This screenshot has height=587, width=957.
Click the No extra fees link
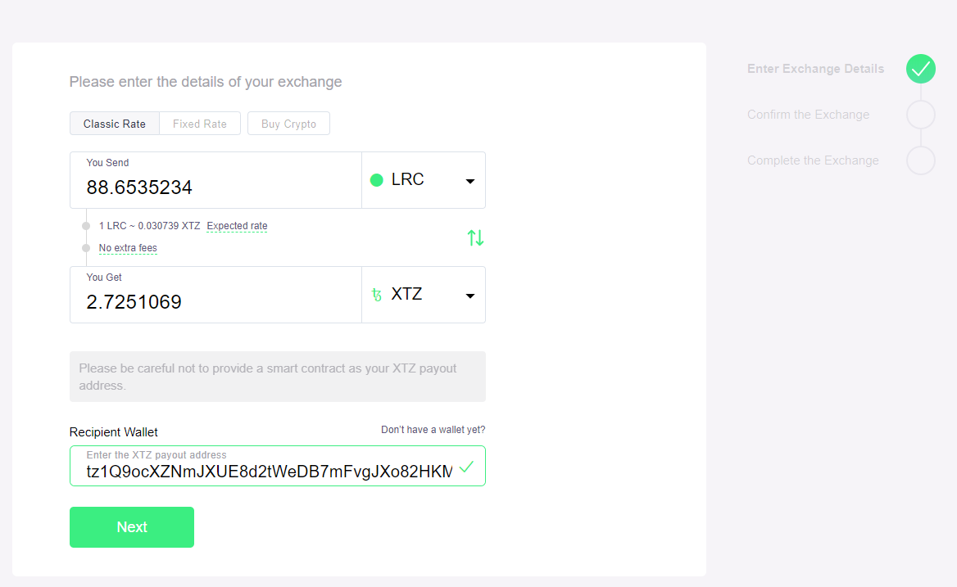pos(128,248)
